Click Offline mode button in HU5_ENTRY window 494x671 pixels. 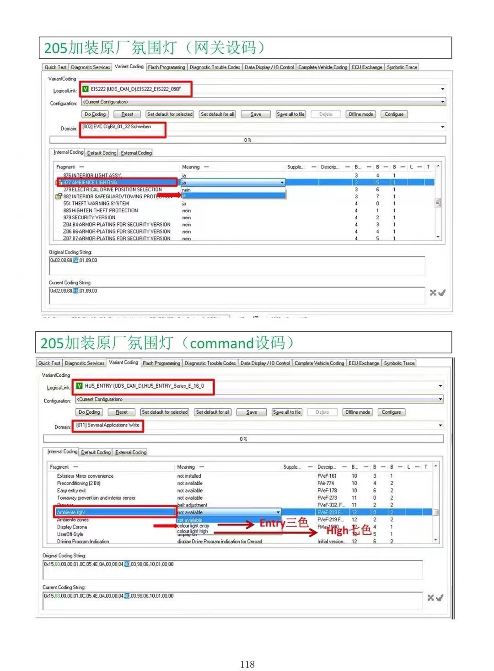[357, 412]
